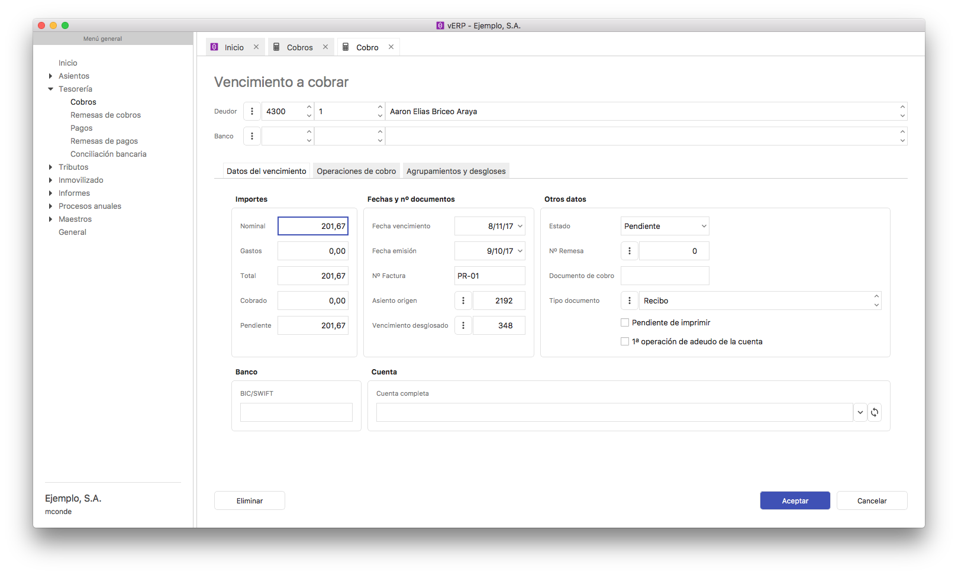Collapse the Tesorería section in sidebar
The height and width of the screenshot is (575, 958).
pyautogui.click(x=51, y=89)
